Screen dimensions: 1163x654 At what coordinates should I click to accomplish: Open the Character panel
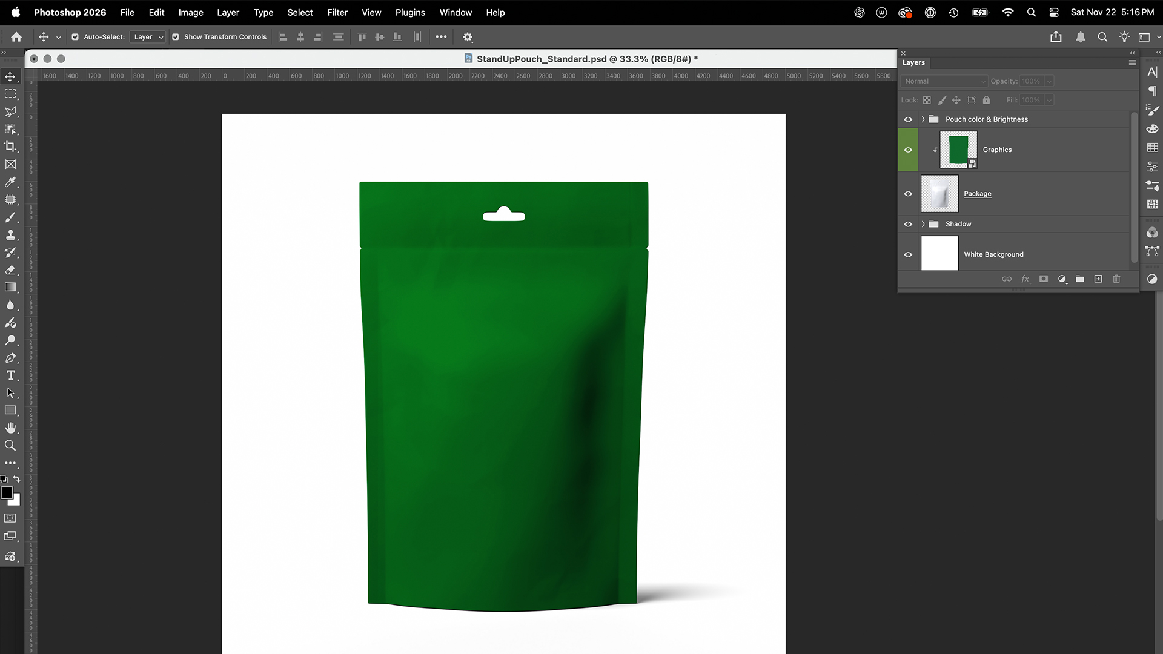coord(1153,71)
